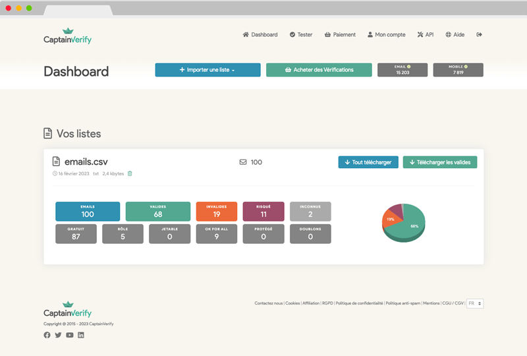Open the CaptainVerify Facebook page icon
This screenshot has height=356, width=527.
pyautogui.click(x=47, y=335)
